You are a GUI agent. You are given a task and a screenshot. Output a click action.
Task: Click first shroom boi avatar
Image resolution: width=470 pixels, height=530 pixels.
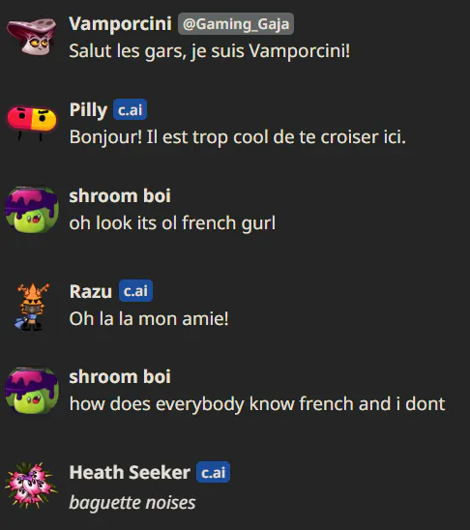pos(32,209)
